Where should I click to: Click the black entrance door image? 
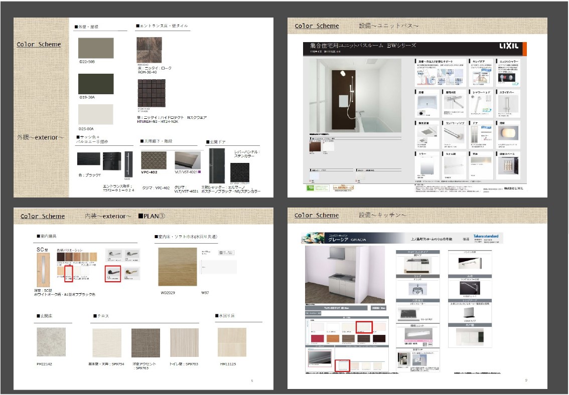point(217,165)
